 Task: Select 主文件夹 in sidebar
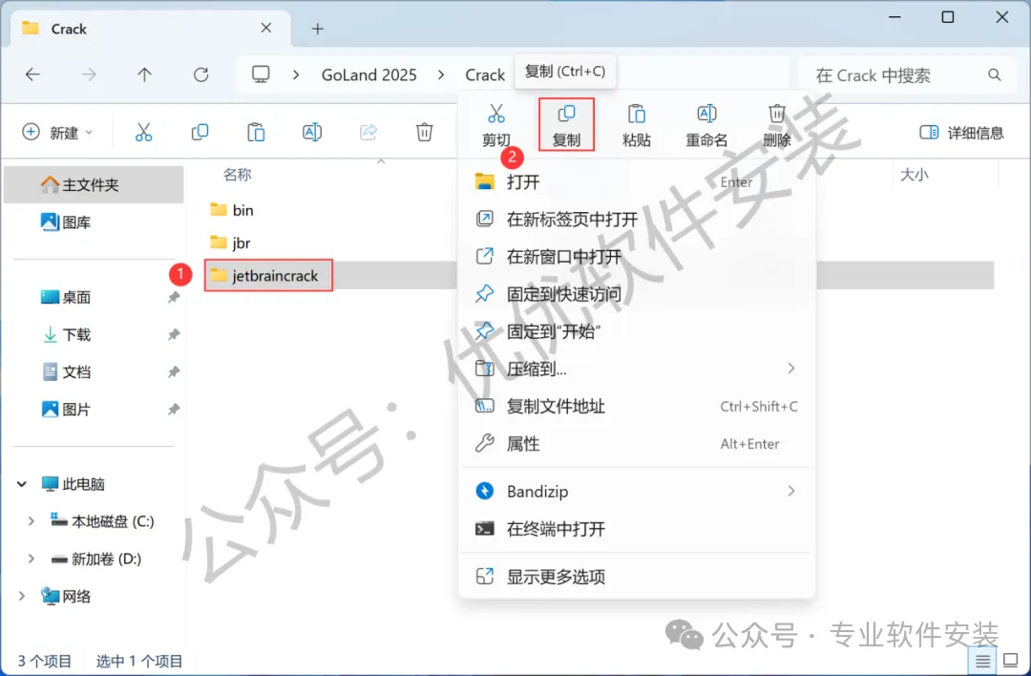(x=94, y=185)
